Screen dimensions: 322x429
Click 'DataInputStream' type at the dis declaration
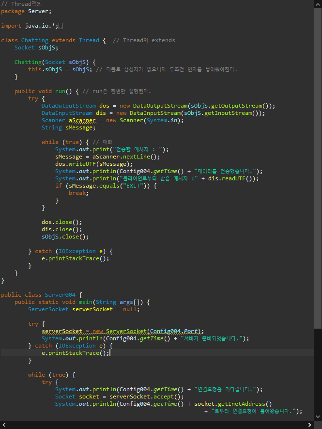pyautogui.click(x=67, y=113)
